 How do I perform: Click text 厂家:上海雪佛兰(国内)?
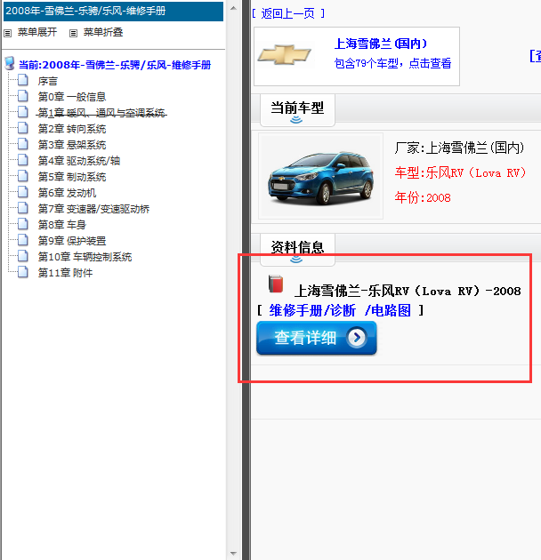[x=460, y=148]
